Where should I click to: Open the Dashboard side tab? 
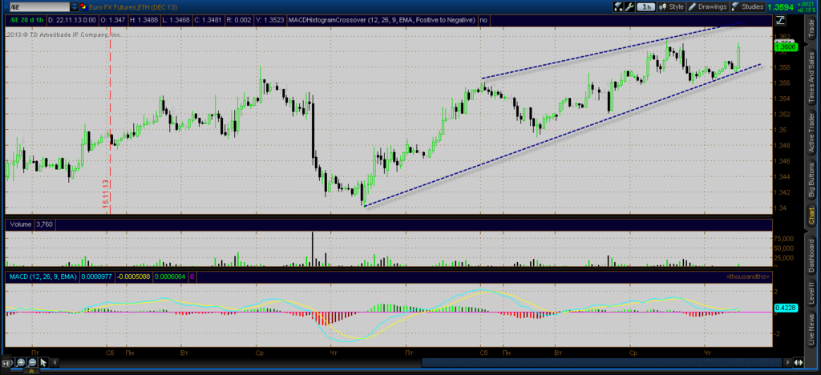(x=811, y=254)
